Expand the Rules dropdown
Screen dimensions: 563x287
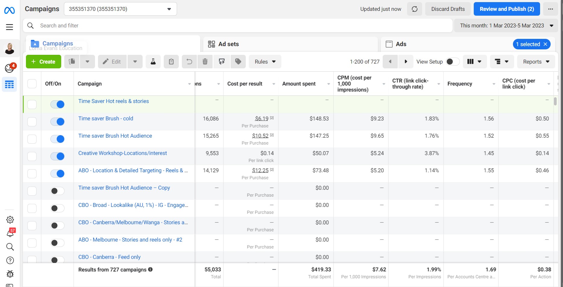[265, 62]
